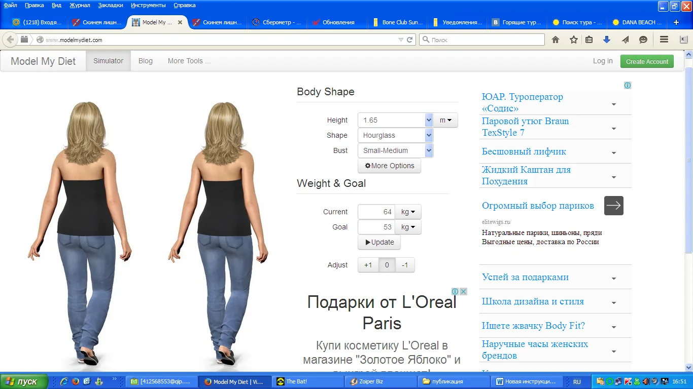Open the Firefox home page icon

pyautogui.click(x=556, y=40)
